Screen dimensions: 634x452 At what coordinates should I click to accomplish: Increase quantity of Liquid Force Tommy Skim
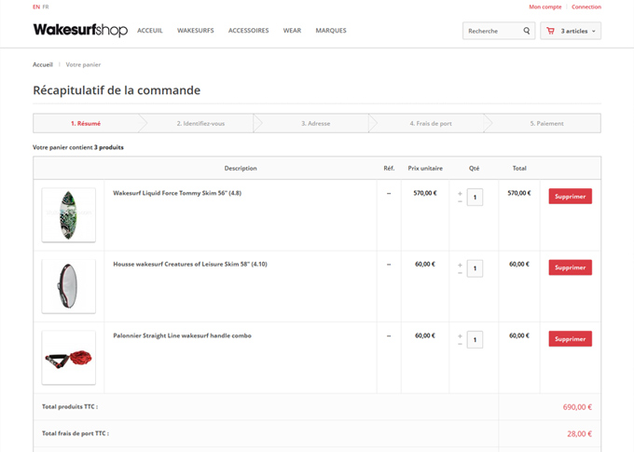460,193
